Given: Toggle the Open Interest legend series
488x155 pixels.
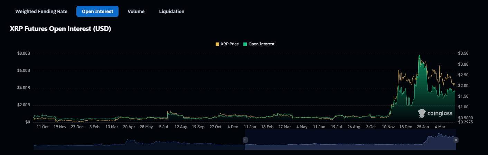Looking at the screenshot, I should point(259,44).
